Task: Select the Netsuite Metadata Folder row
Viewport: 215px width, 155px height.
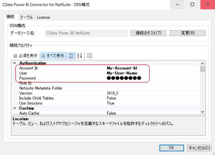Action: point(109,88)
